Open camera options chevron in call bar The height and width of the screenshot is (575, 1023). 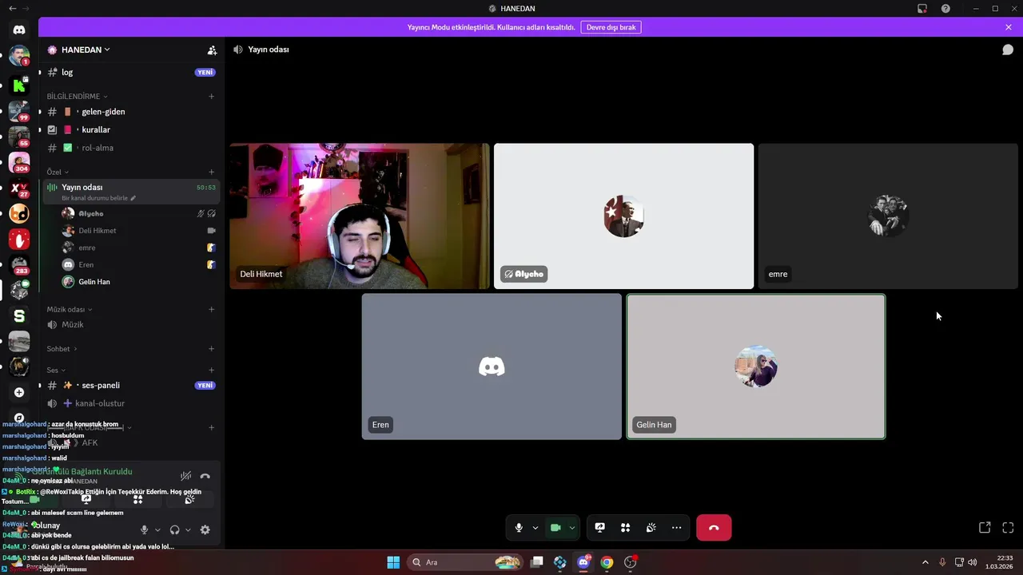pyautogui.click(x=572, y=528)
